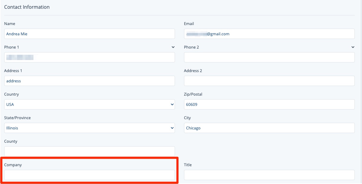Focus the empty Address 2 field
Viewport: 362px width, 184px height.
269,81
